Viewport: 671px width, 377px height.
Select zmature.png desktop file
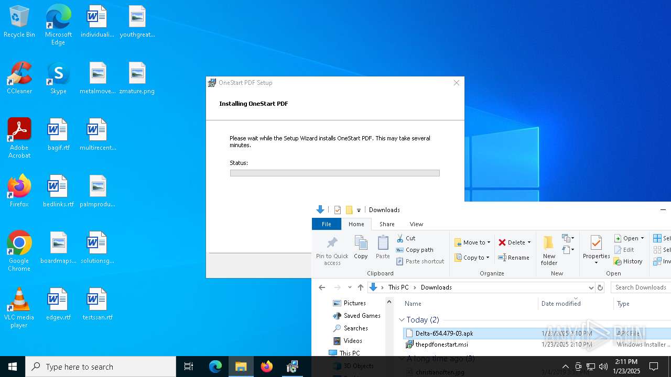[137, 78]
